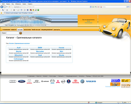Open the Favorites star icon

(1, 13)
